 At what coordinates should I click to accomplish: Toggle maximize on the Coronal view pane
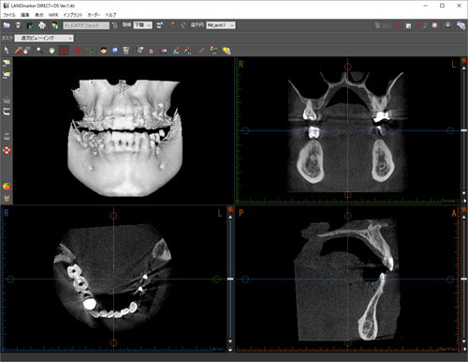coord(464,60)
